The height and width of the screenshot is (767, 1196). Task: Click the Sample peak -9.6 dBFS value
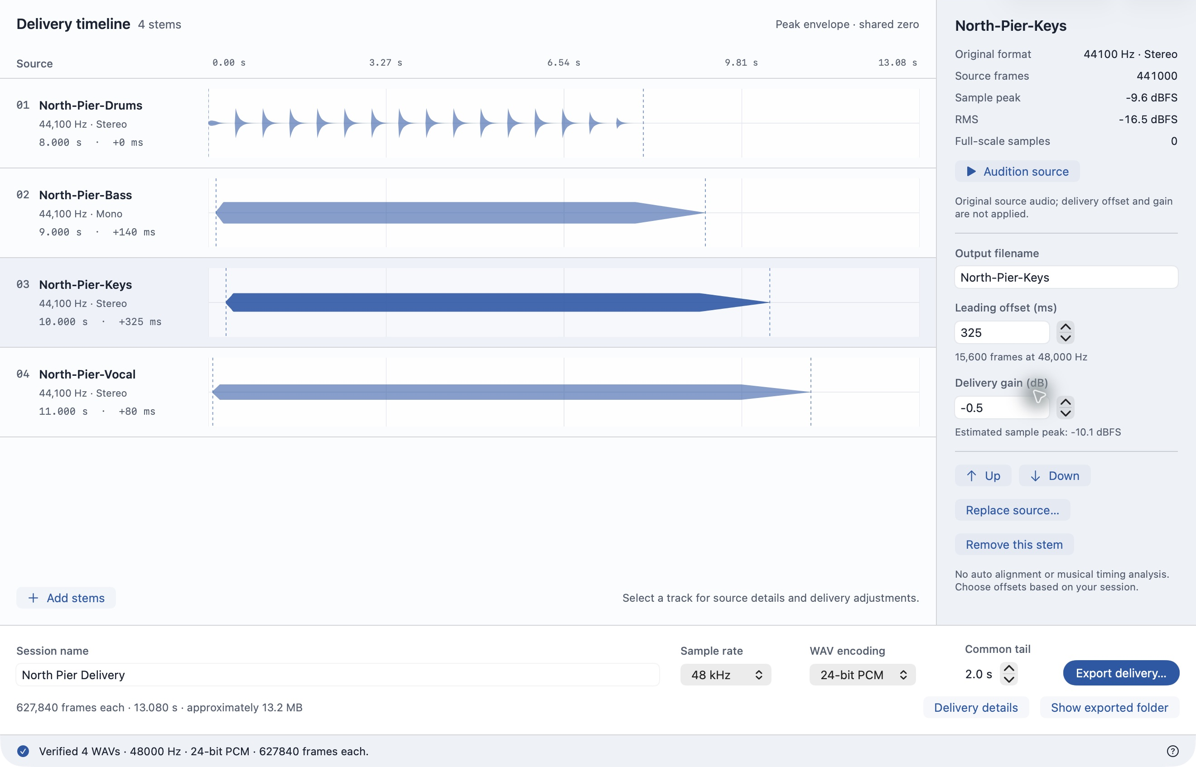tap(1151, 98)
